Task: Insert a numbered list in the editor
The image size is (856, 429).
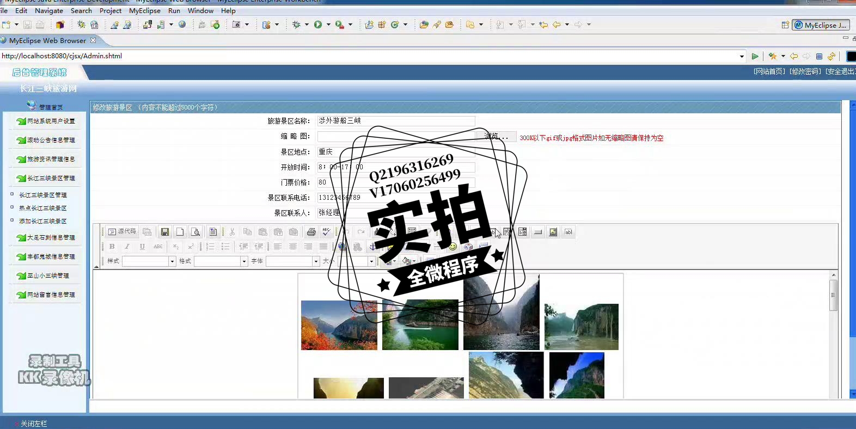Action: pyautogui.click(x=210, y=247)
